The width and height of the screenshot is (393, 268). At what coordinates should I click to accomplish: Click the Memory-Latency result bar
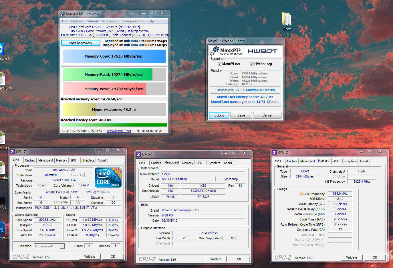click(114, 109)
